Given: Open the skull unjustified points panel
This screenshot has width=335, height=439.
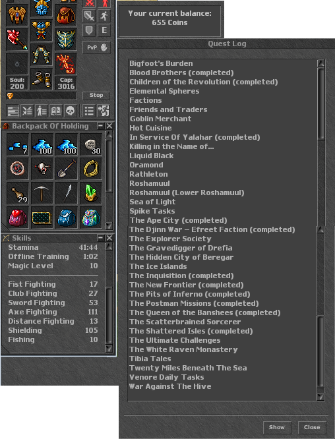Looking at the screenshot, I should coord(71,111).
